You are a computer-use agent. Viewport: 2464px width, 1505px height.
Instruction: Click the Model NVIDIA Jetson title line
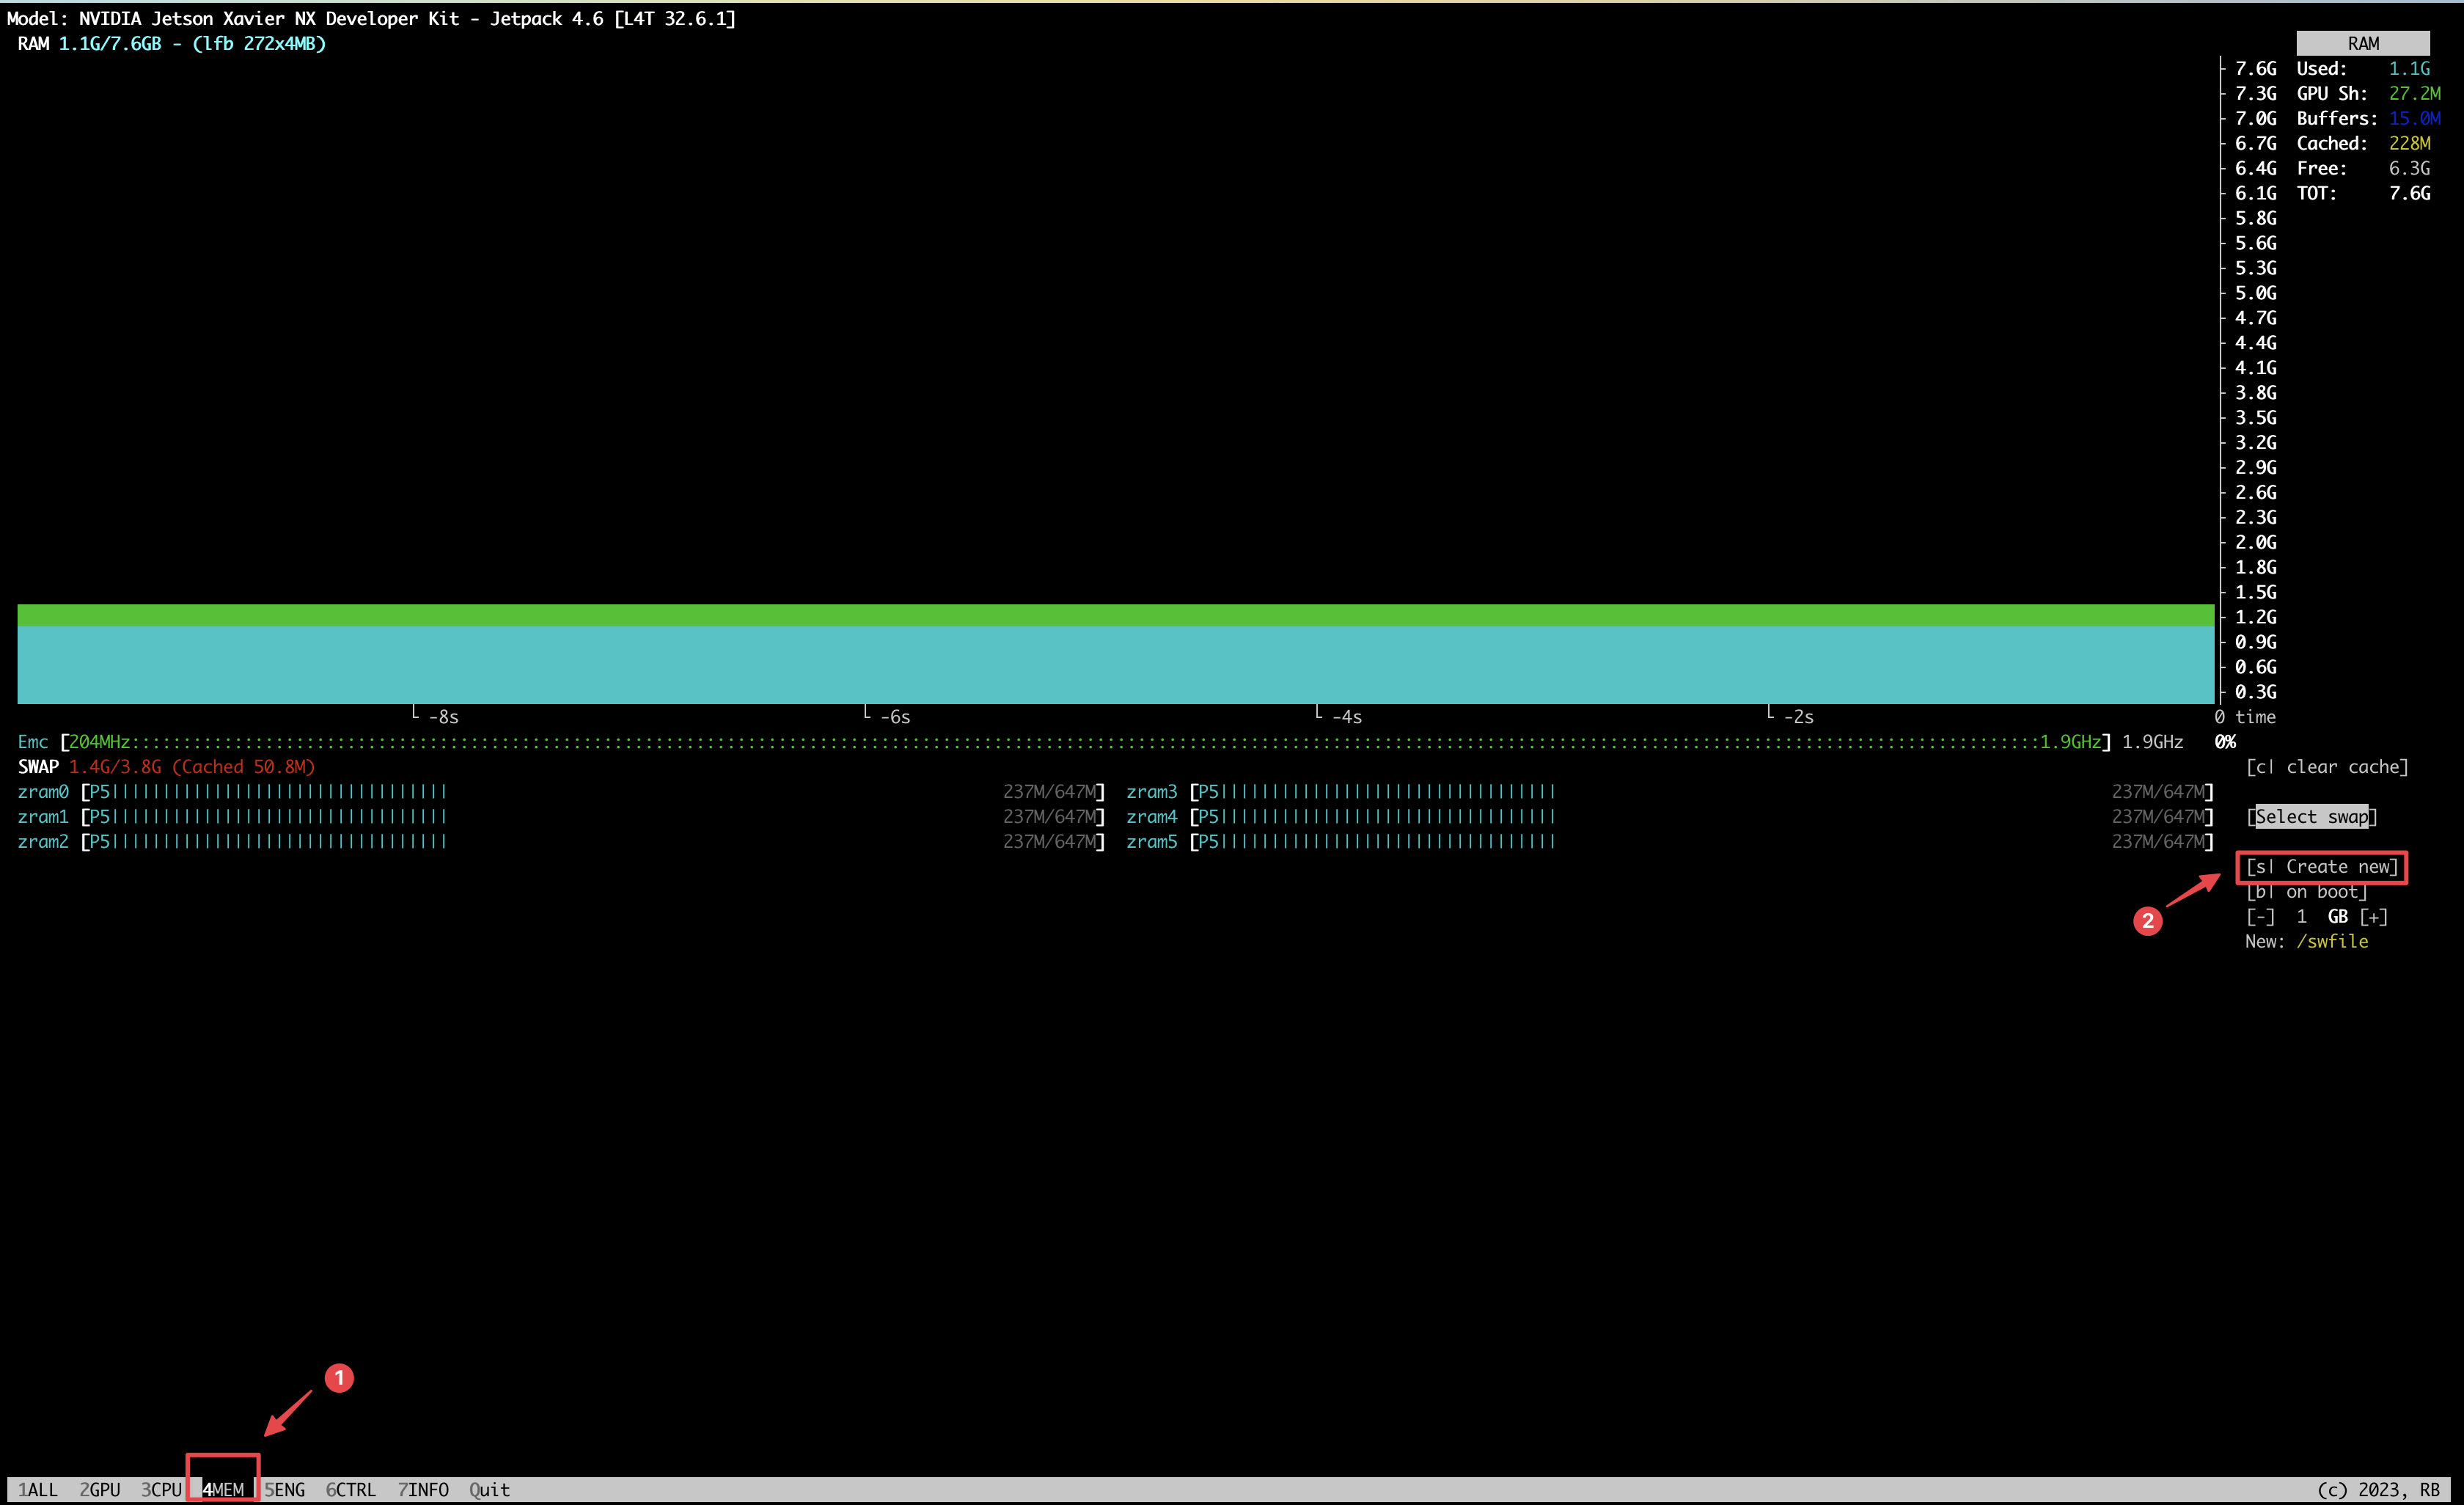coord(371,18)
